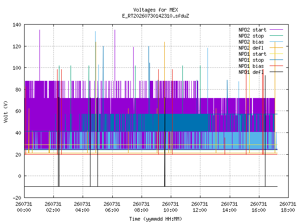The height and width of the screenshot is (223, 297).
Task: Click the x-axis tick label 02:00
Action: [x=53, y=210]
